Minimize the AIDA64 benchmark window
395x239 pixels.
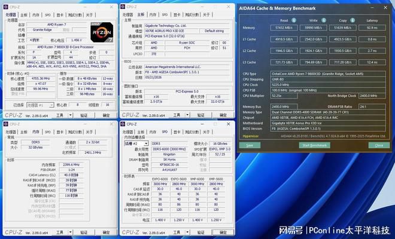(x=372, y=8)
